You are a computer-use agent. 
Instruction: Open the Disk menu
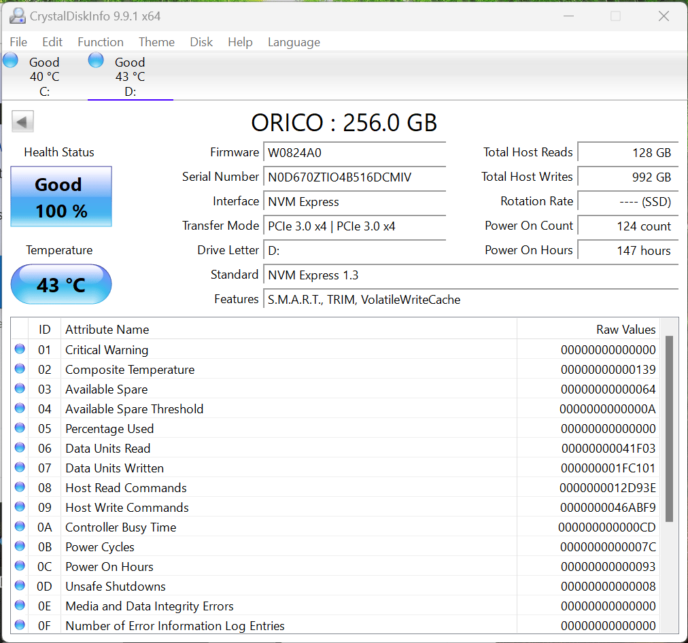(201, 42)
